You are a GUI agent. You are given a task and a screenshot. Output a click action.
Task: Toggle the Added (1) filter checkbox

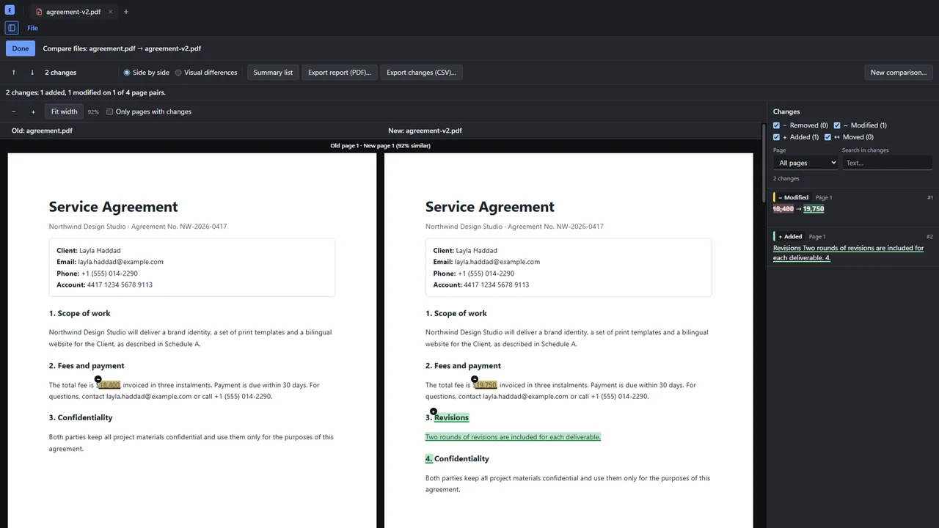[x=777, y=137]
